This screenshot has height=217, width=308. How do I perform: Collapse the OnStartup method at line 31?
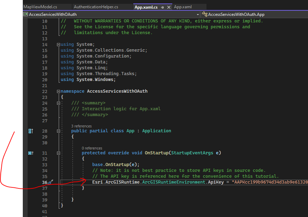tap(58, 153)
